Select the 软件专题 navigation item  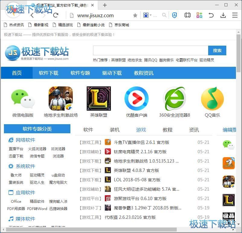tap(80, 73)
